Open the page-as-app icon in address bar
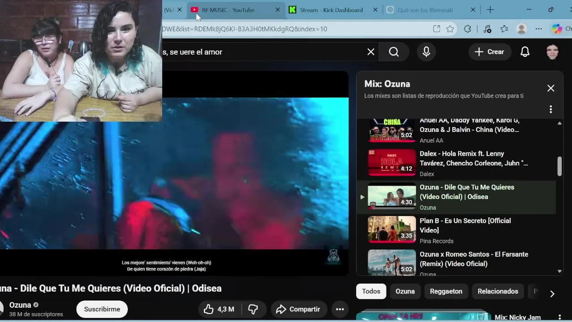 [437, 29]
